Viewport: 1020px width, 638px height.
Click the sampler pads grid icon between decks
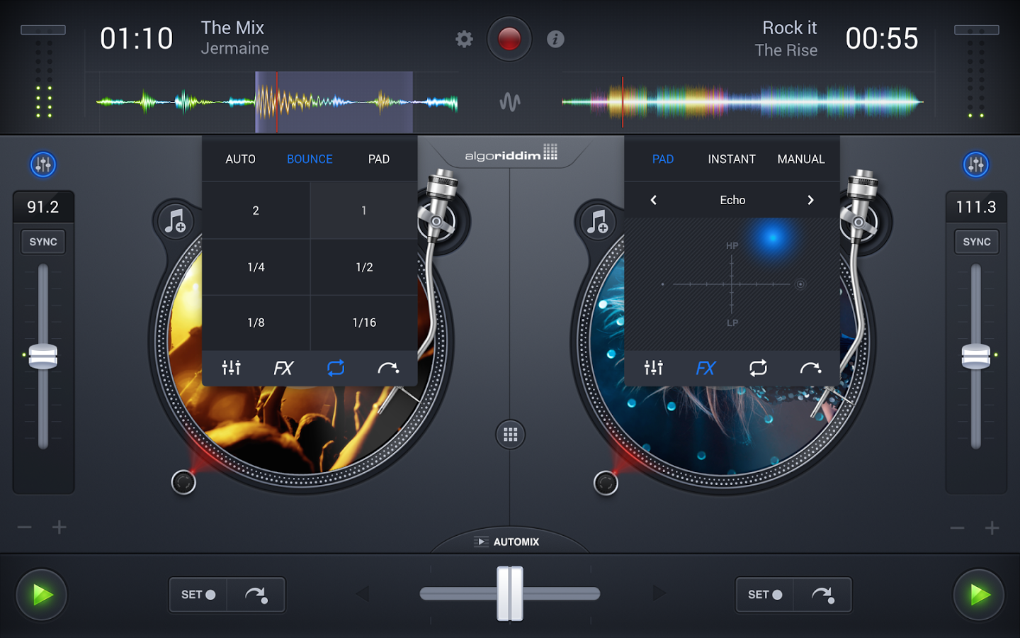510,433
